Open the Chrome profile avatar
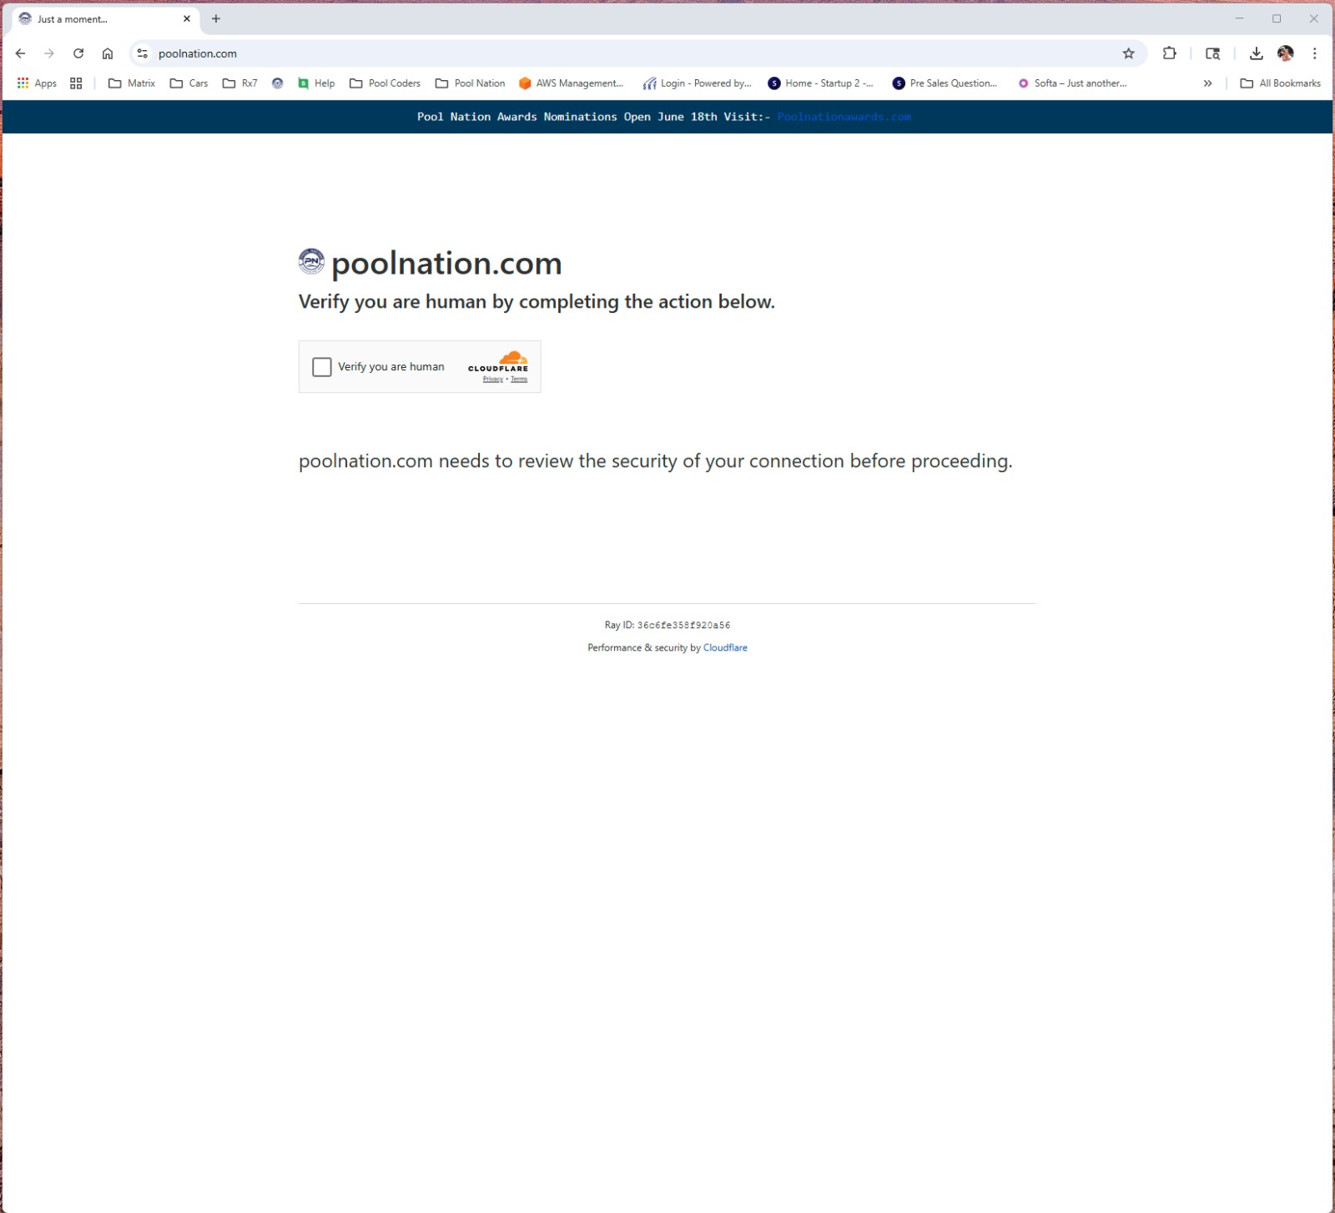Screen dimensions: 1335x1213 click(x=1286, y=53)
